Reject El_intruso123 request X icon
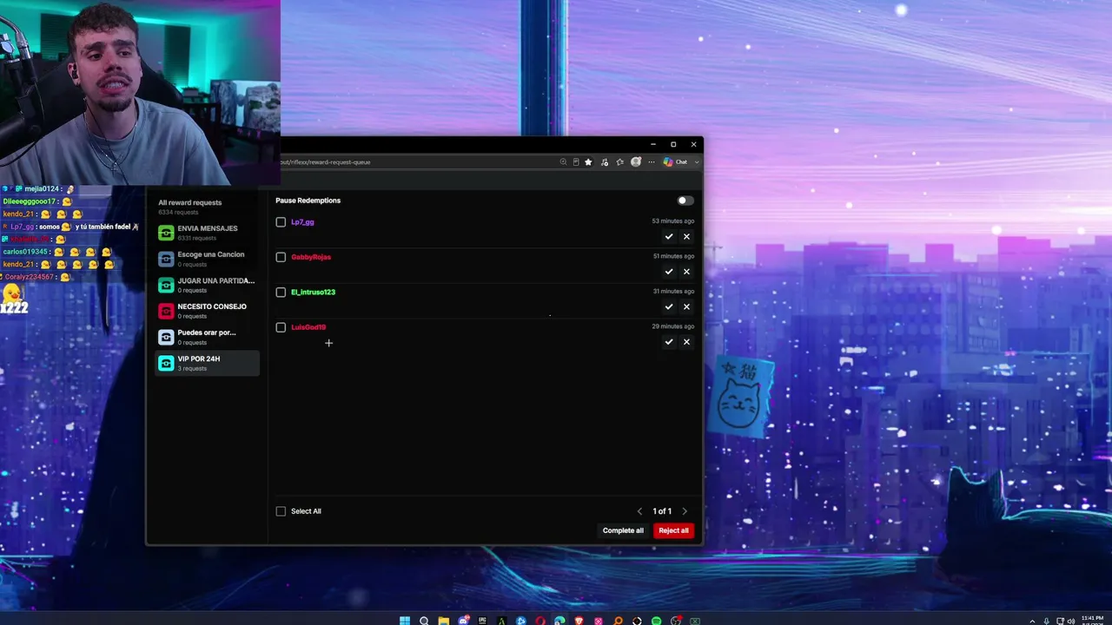Screen dimensions: 1112x625 [686, 306]
